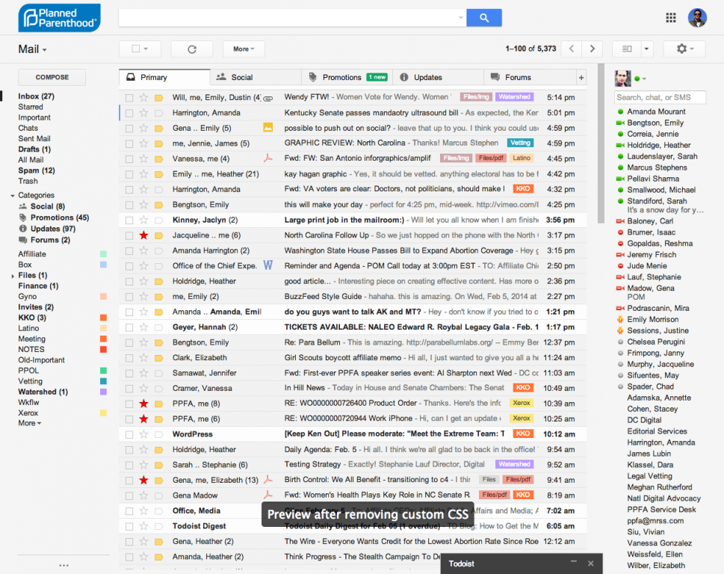Screen dimensions: 724x574
Task: Select checkbox for Kinney, Jaclyn email
Action: [129, 220]
